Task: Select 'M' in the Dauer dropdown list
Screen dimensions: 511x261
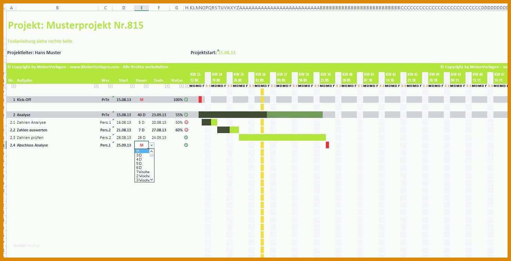Action: [x=142, y=151]
